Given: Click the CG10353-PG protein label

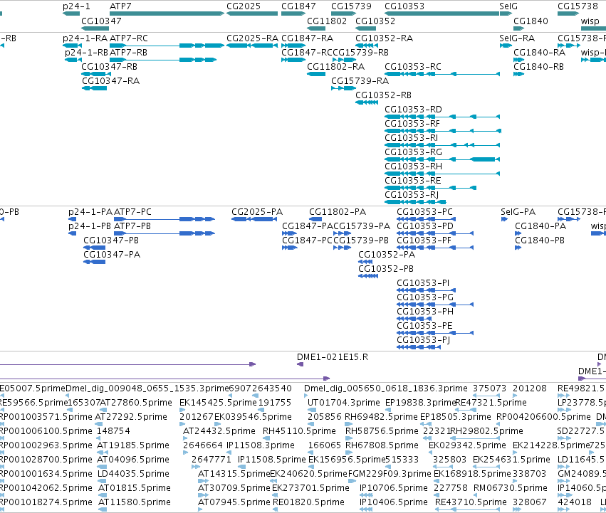Looking at the screenshot, I should pos(424,297).
